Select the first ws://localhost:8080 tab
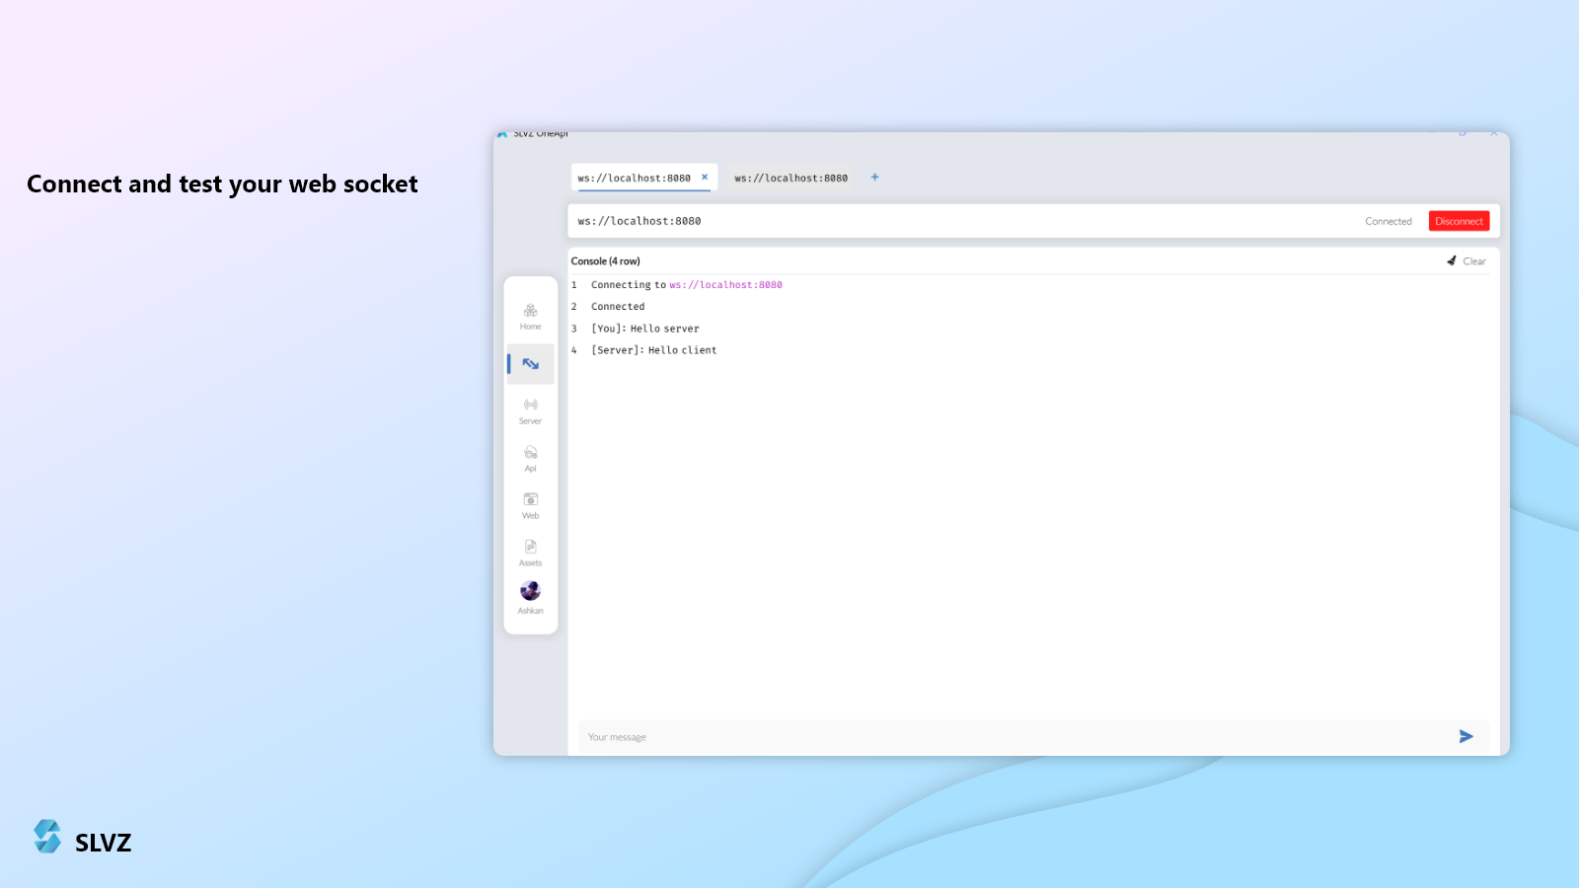The height and width of the screenshot is (888, 1579). click(x=634, y=179)
